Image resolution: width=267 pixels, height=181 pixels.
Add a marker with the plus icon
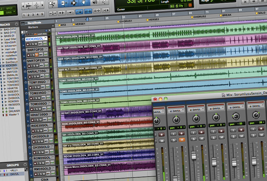pos(53,26)
